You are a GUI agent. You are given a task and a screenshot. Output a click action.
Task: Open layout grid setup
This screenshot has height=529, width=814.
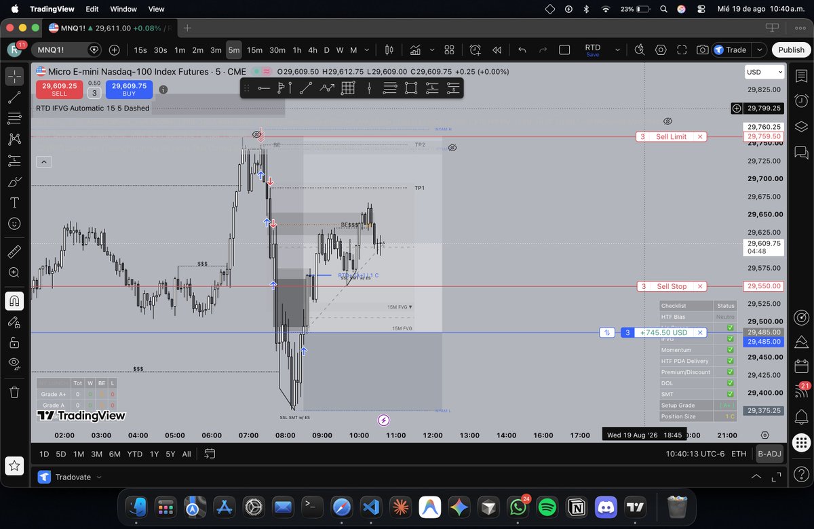(x=449, y=50)
